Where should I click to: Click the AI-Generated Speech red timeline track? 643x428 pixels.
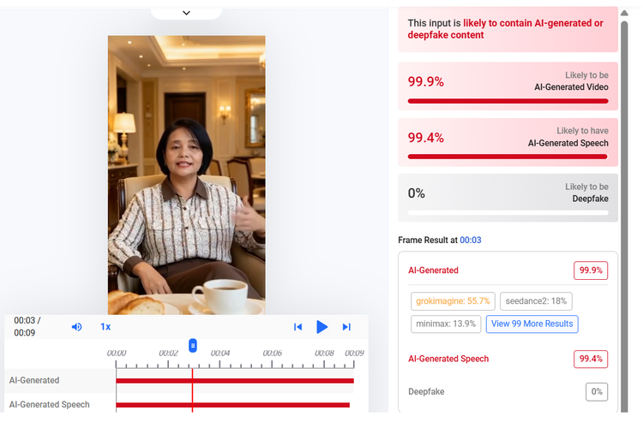tap(233, 405)
